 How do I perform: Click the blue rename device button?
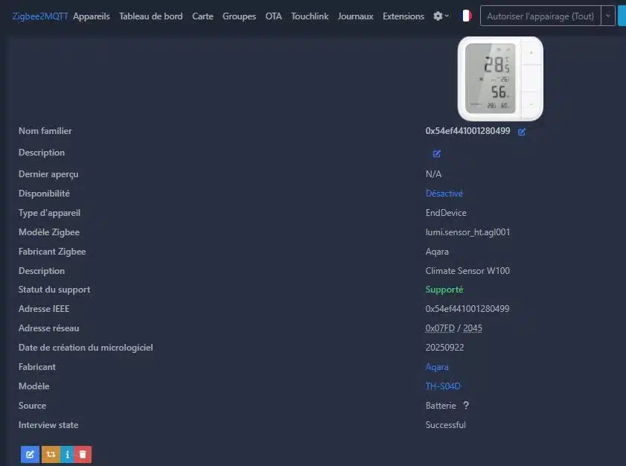pyautogui.click(x=30, y=454)
